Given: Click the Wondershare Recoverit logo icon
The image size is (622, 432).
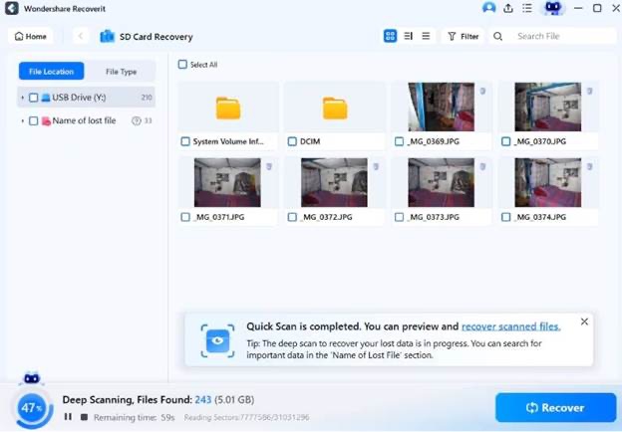Looking at the screenshot, I should click(x=12, y=8).
